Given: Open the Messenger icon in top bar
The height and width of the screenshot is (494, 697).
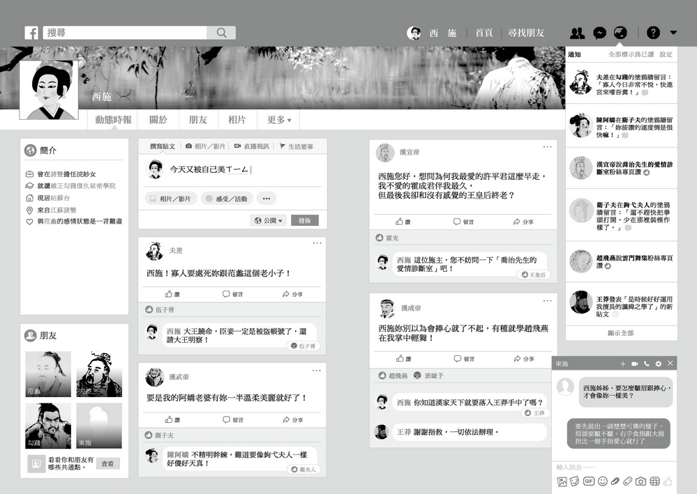Looking at the screenshot, I should 599,33.
